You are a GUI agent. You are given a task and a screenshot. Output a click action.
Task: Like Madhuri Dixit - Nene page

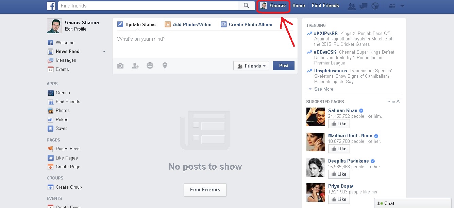339,149
